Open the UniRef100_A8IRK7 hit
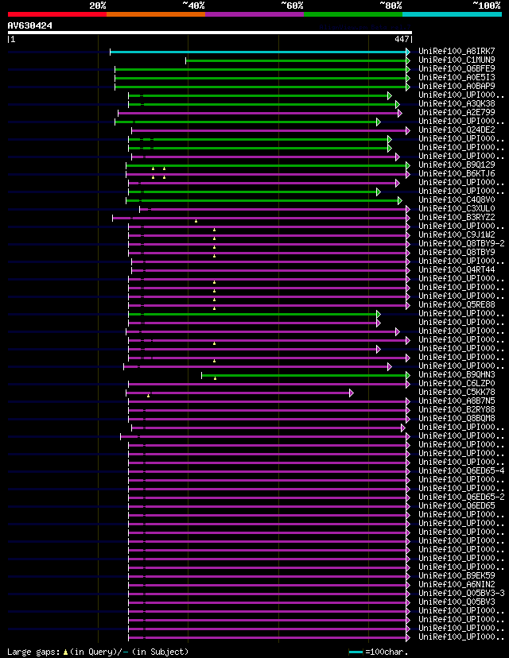 457,51
